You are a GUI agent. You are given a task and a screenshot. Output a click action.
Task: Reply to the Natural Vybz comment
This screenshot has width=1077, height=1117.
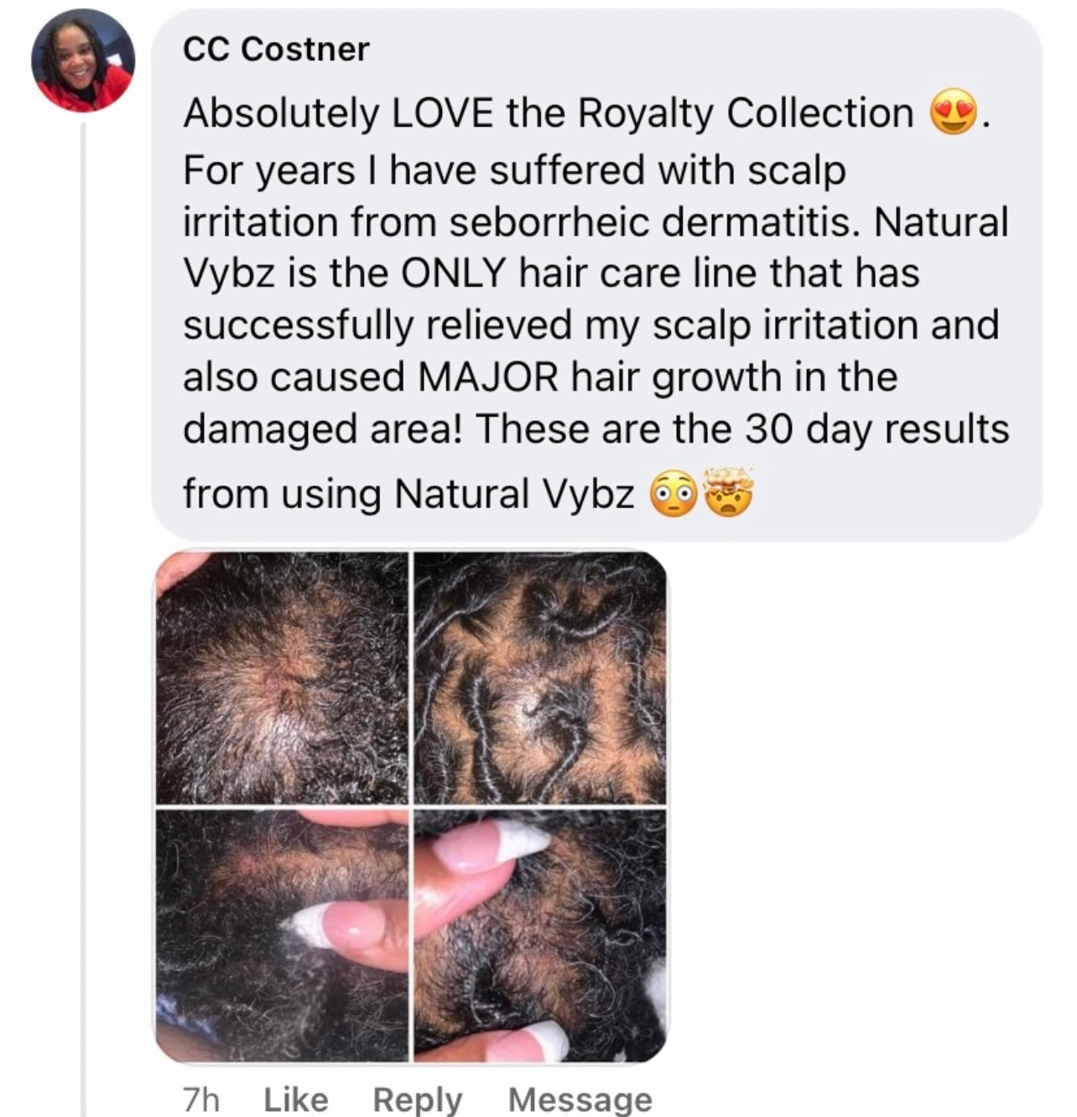(x=418, y=1099)
